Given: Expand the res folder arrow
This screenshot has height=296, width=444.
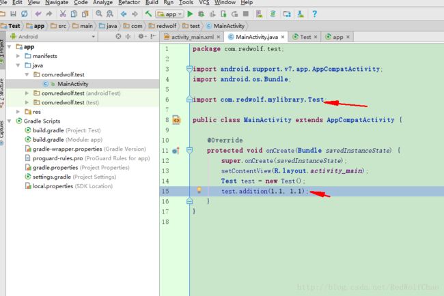Looking at the screenshot, I should [x=18, y=111].
